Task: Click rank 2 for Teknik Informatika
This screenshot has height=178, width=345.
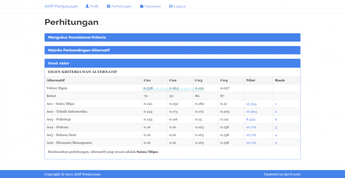Action: [x=276, y=112]
